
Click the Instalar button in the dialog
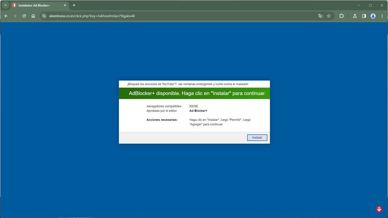[x=257, y=138]
